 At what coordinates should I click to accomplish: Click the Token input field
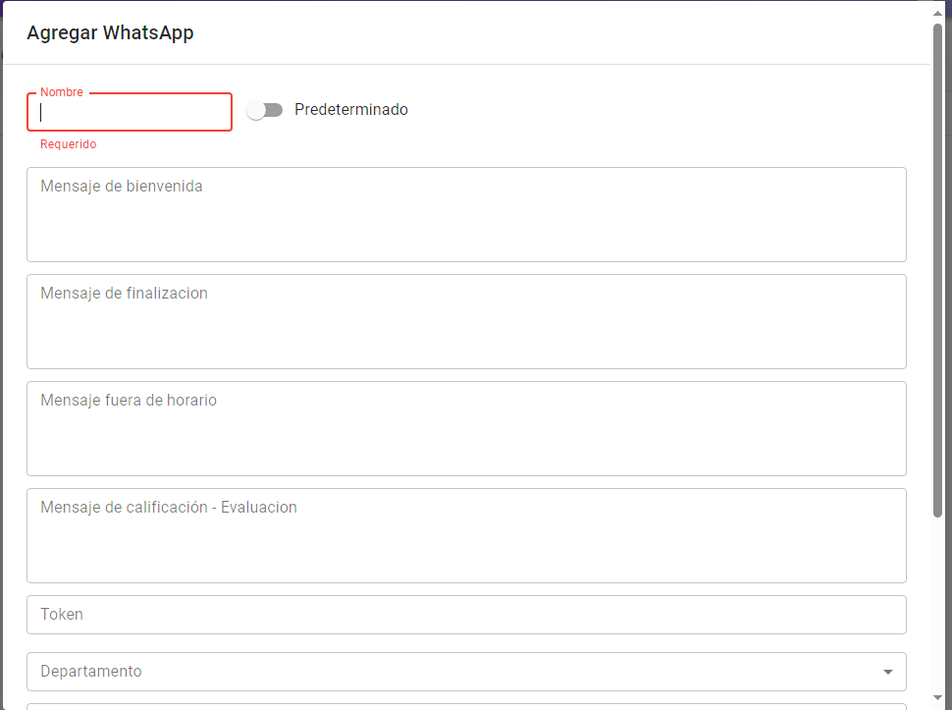tap(466, 615)
